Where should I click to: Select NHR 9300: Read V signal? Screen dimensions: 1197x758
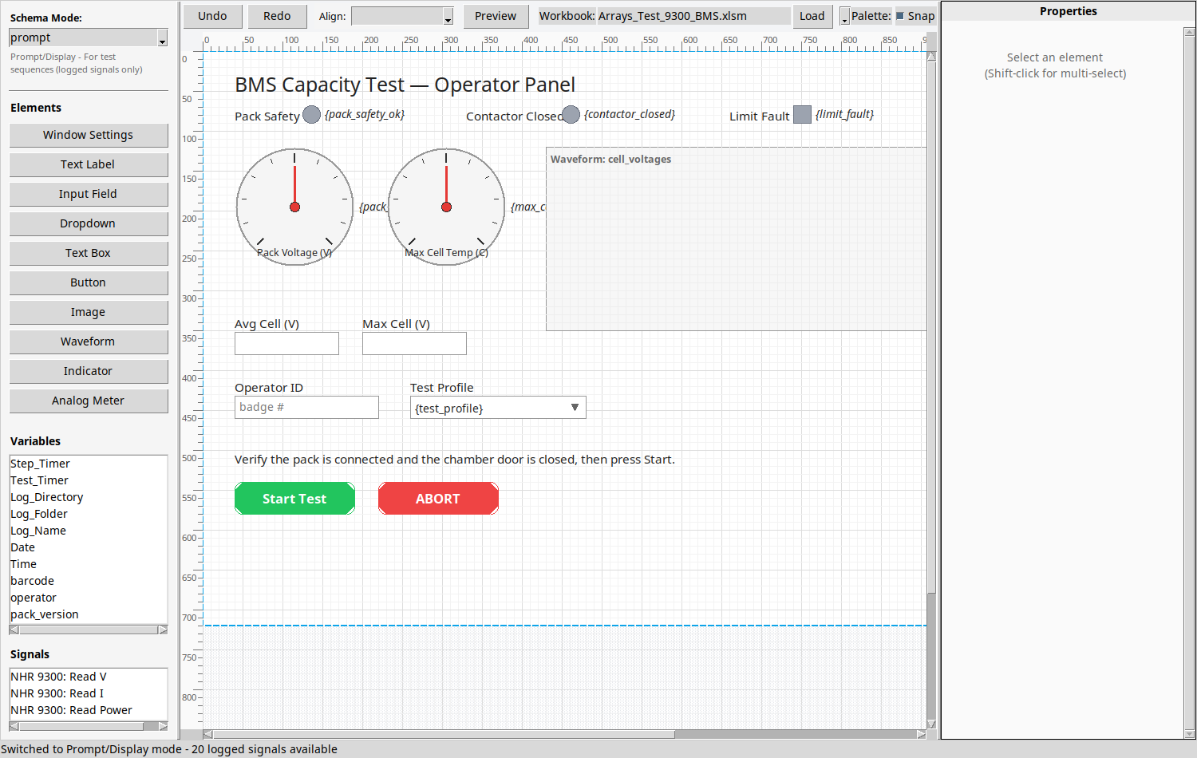[89, 677]
